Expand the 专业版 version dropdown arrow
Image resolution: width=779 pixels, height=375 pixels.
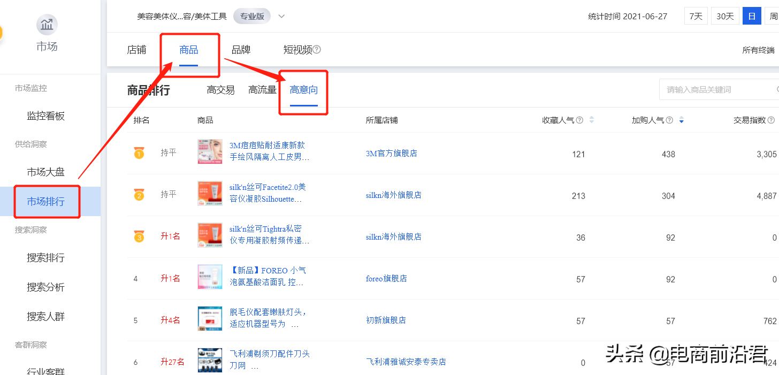click(281, 16)
